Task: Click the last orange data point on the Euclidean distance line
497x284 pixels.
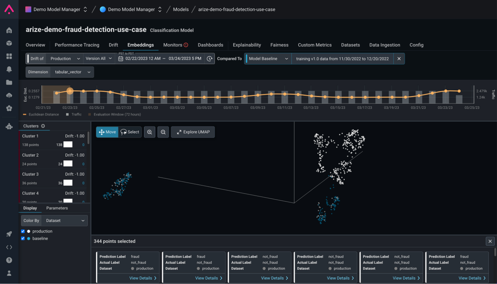Action: point(459,91)
